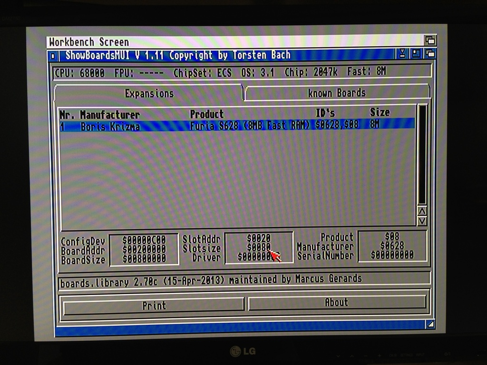Click the ID's column header
The width and height of the screenshot is (487, 365).
coord(325,113)
